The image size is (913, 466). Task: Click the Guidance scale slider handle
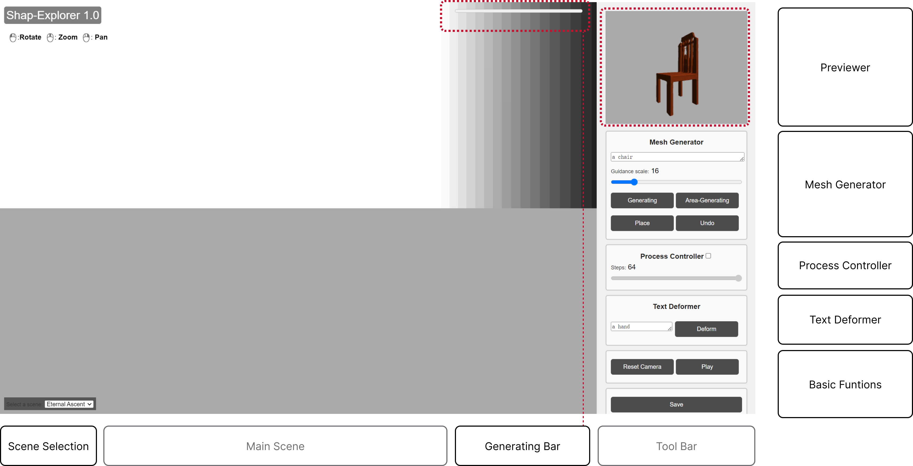[634, 182]
